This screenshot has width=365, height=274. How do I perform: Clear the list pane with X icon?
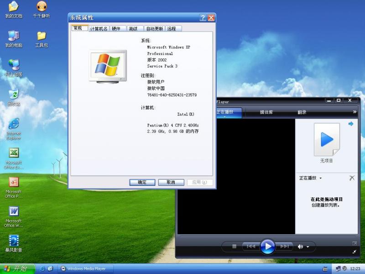[x=352, y=178]
